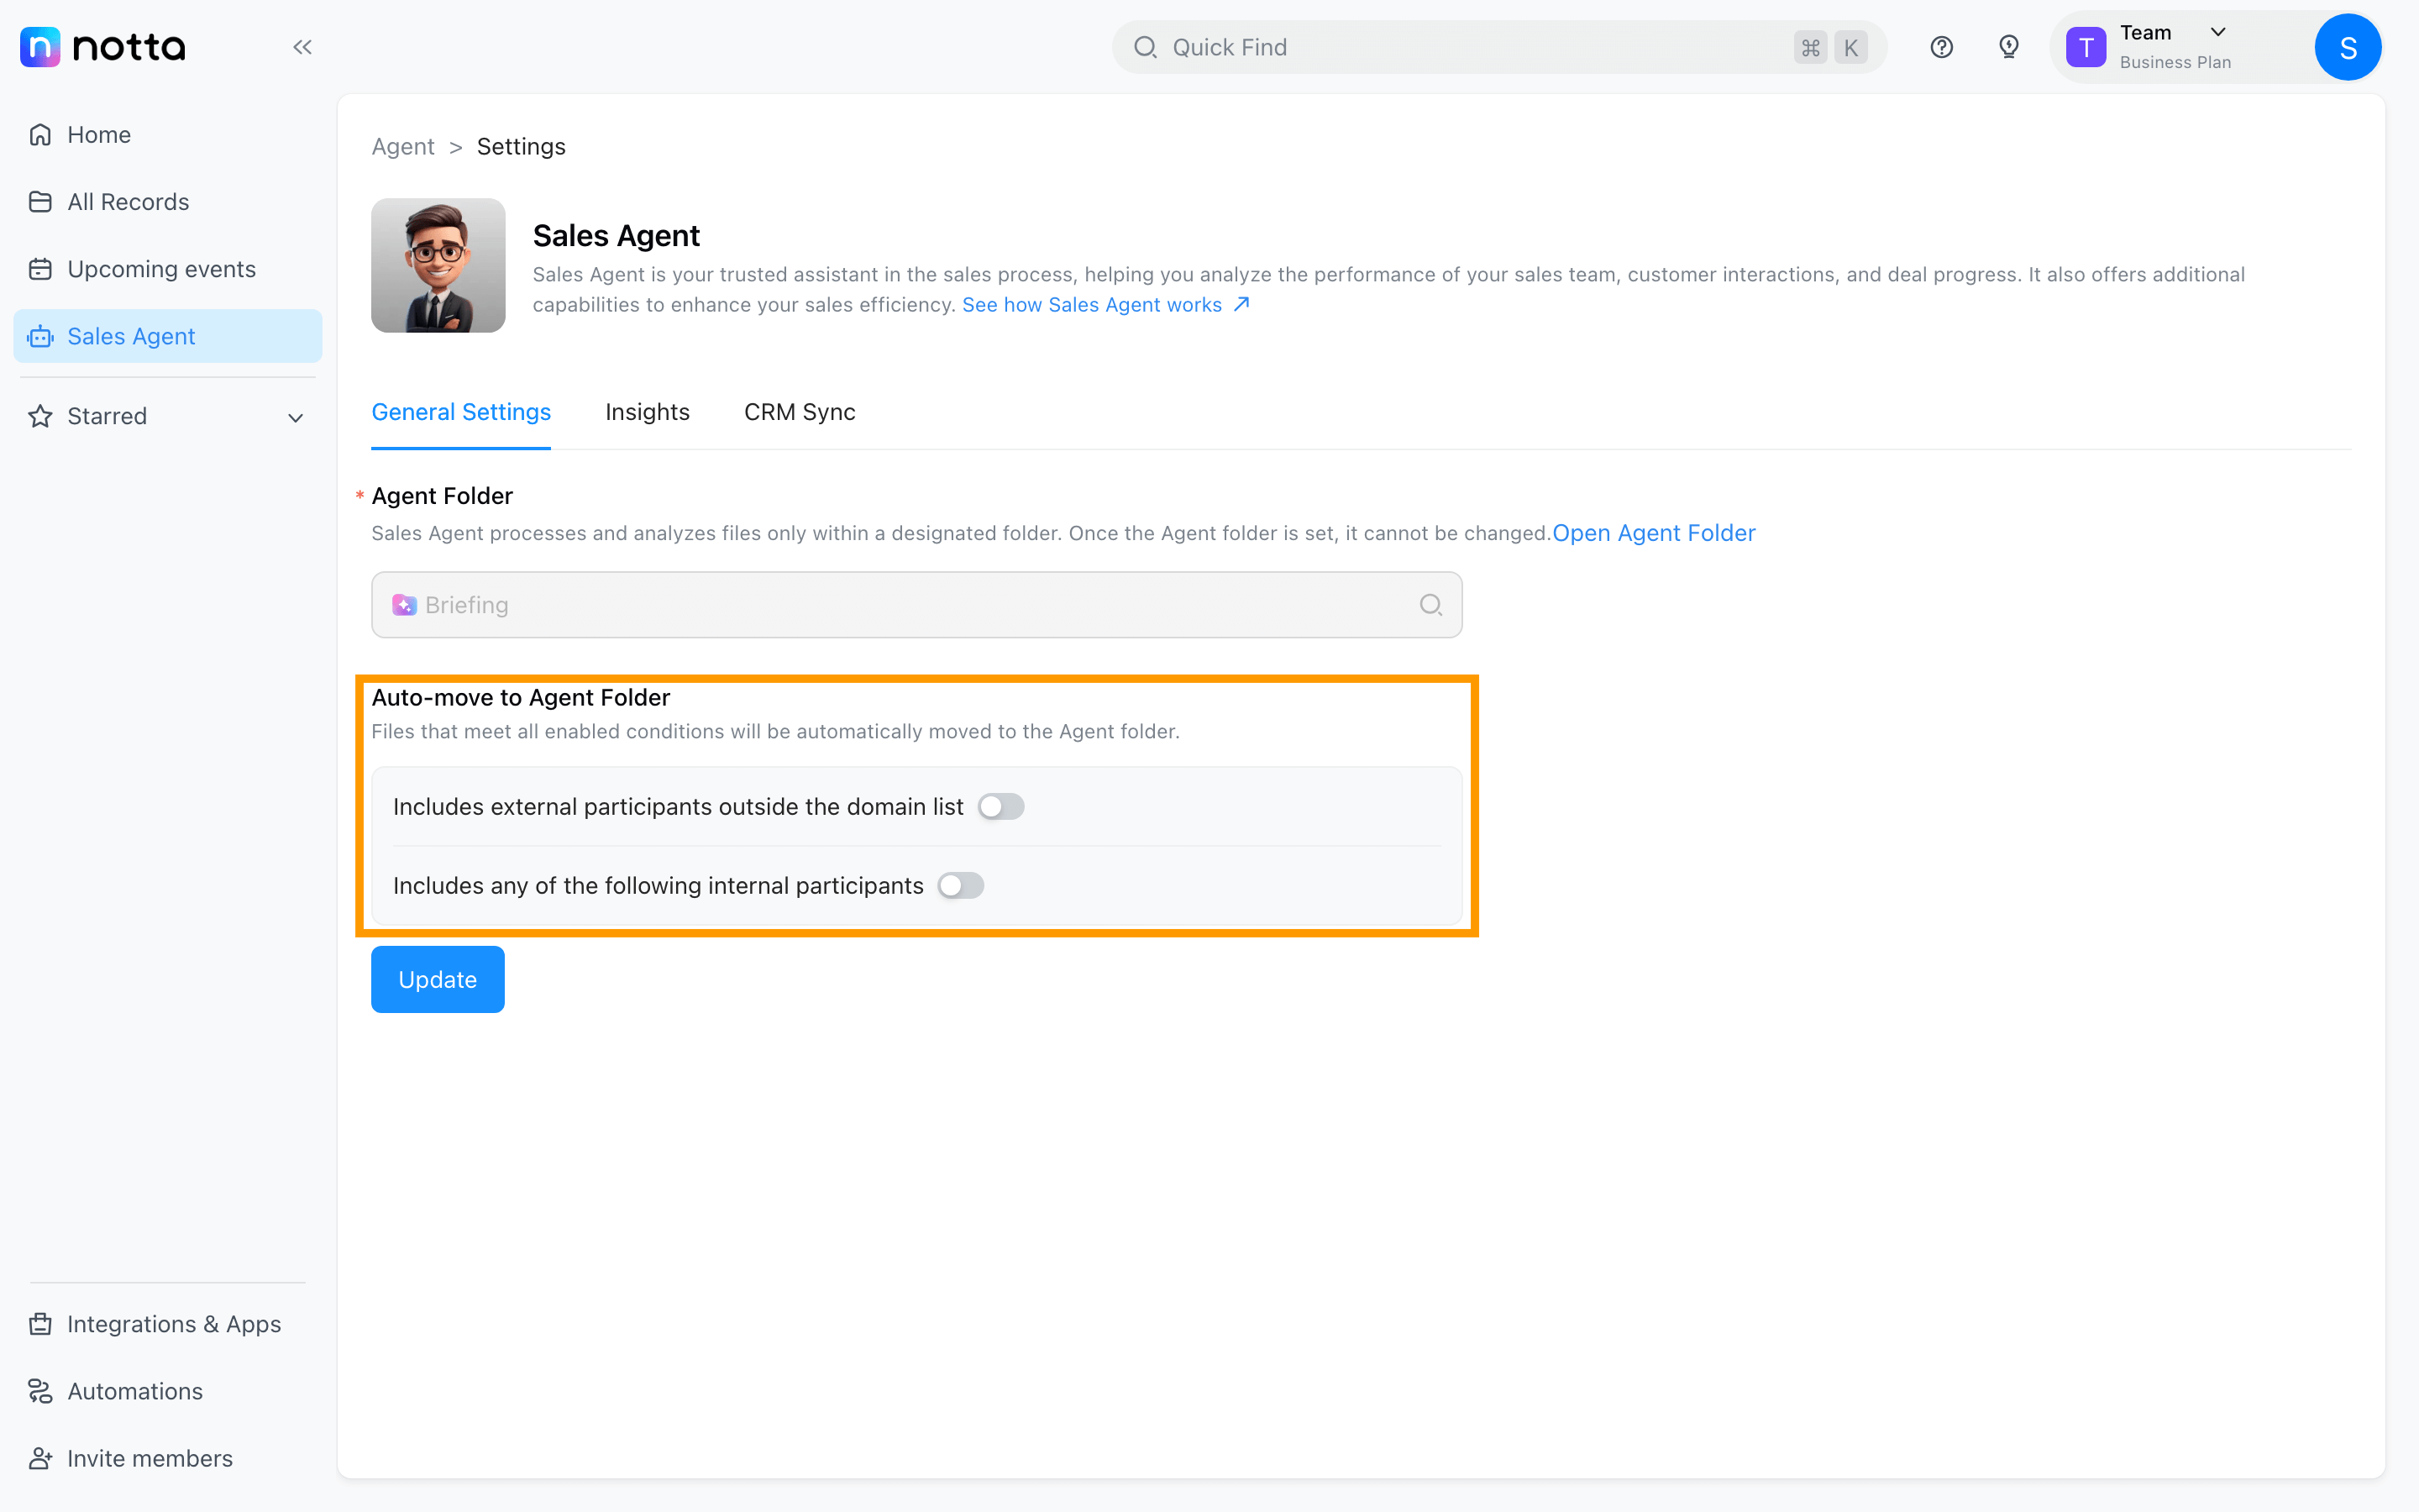Viewport: 2419px width, 1512px height.
Task: Collapse the sidebar with double-chevron icon
Action: pyautogui.click(x=302, y=47)
